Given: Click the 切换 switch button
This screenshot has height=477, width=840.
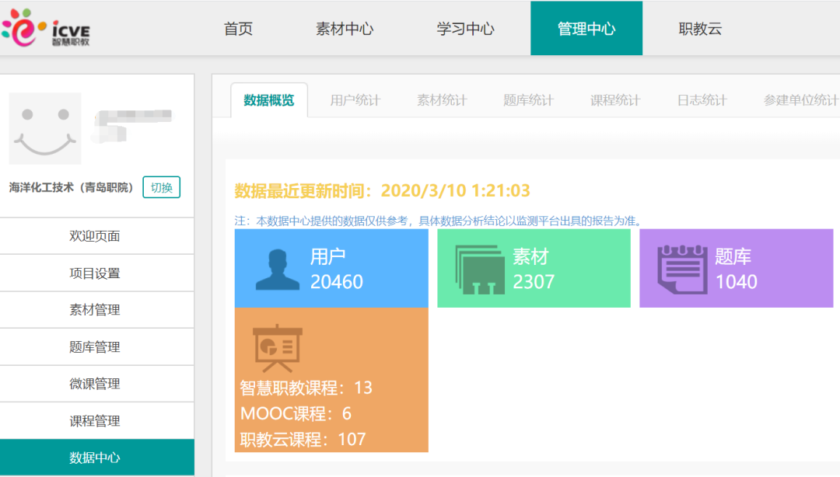Looking at the screenshot, I should click(161, 188).
